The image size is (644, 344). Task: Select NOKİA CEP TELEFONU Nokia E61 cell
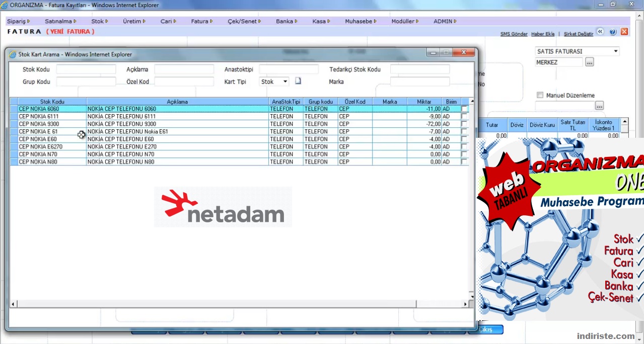pos(177,131)
